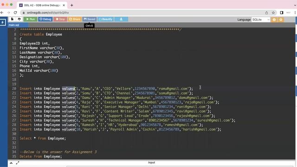This screenshot has width=297, height=167.
Task: Open the browser three-dot menu
Action: (x=295, y=13)
